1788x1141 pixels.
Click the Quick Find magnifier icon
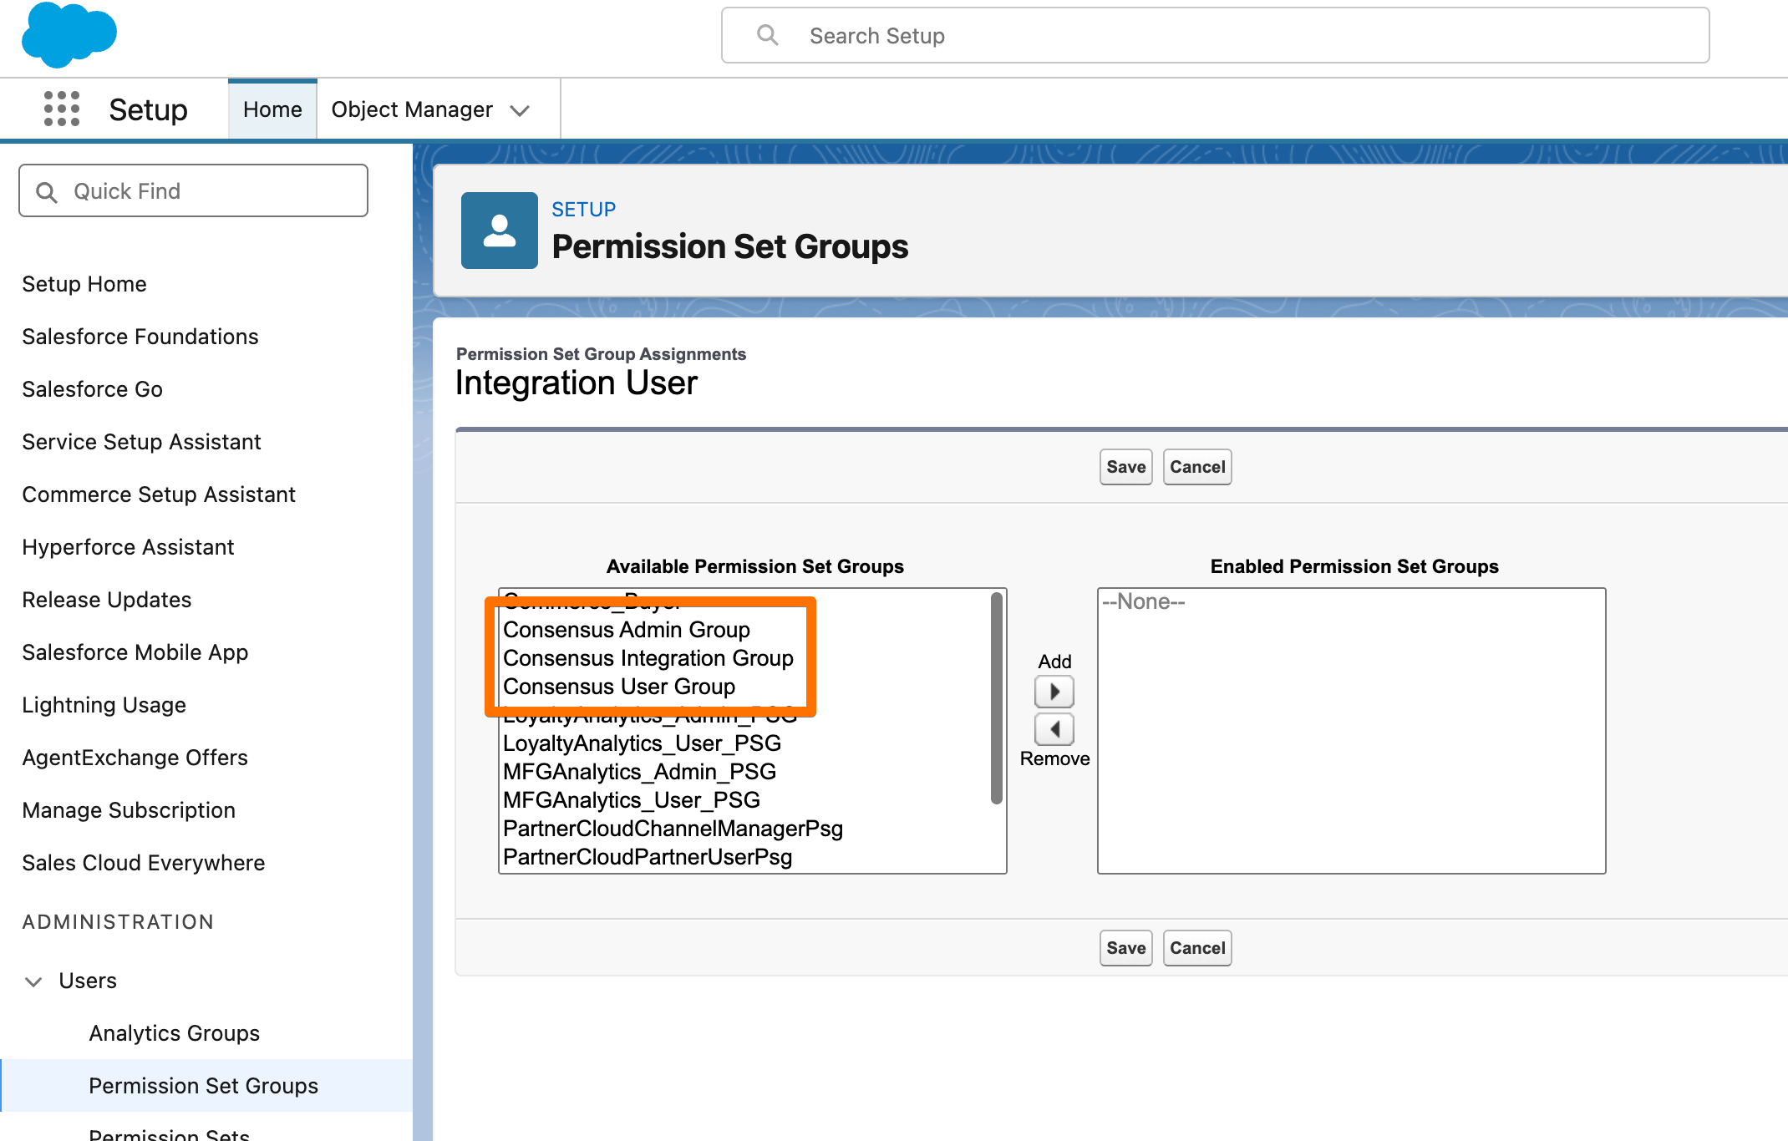tap(47, 192)
